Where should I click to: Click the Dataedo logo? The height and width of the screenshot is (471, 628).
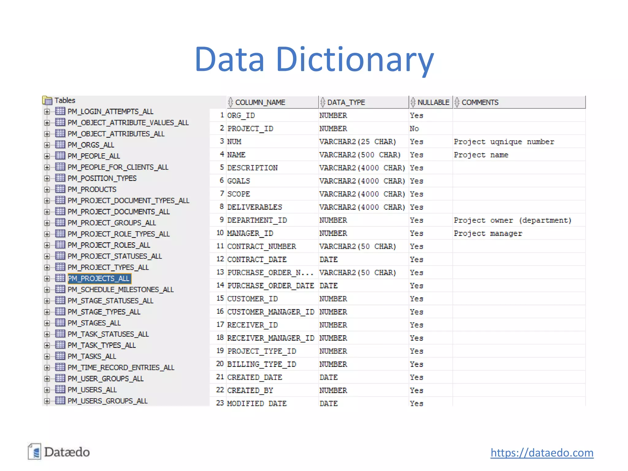(59, 452)
